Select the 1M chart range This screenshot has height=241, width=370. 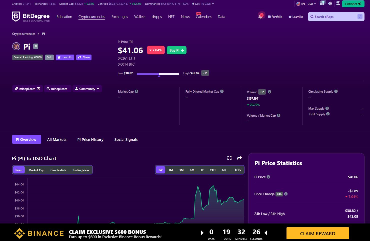[171, 170]
